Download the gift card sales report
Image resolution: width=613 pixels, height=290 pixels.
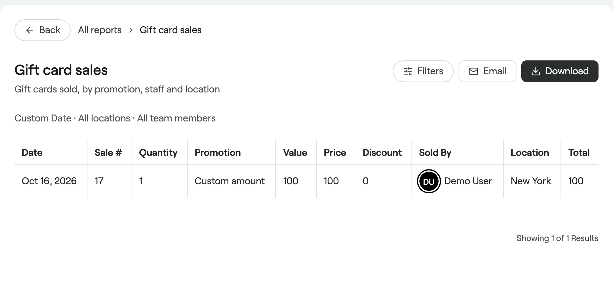point(560,71)
